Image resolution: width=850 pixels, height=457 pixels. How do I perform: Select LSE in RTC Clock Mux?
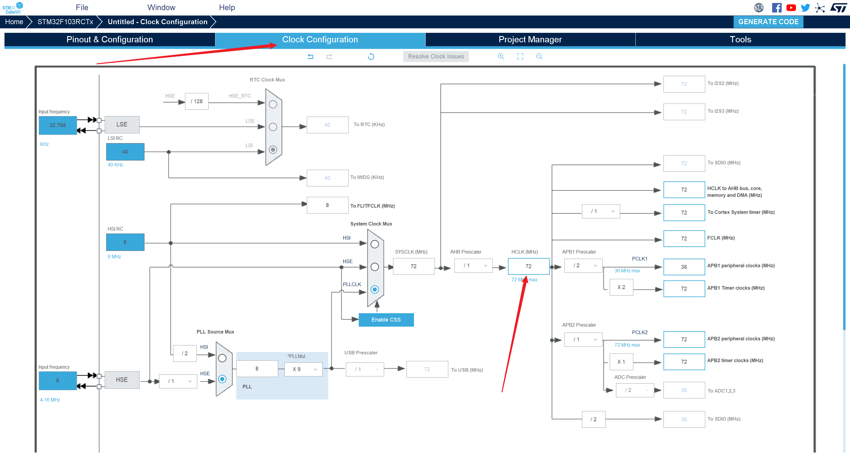tap(273, 127)
